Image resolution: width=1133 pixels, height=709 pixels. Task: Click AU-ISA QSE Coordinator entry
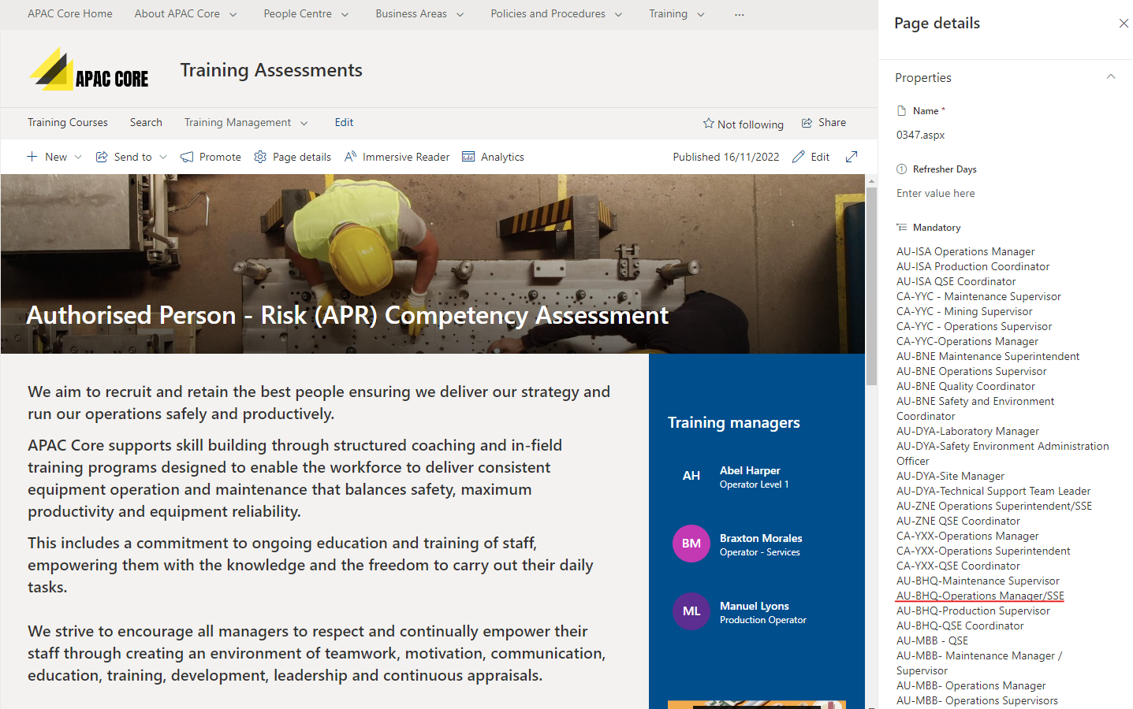click(956, 281)
